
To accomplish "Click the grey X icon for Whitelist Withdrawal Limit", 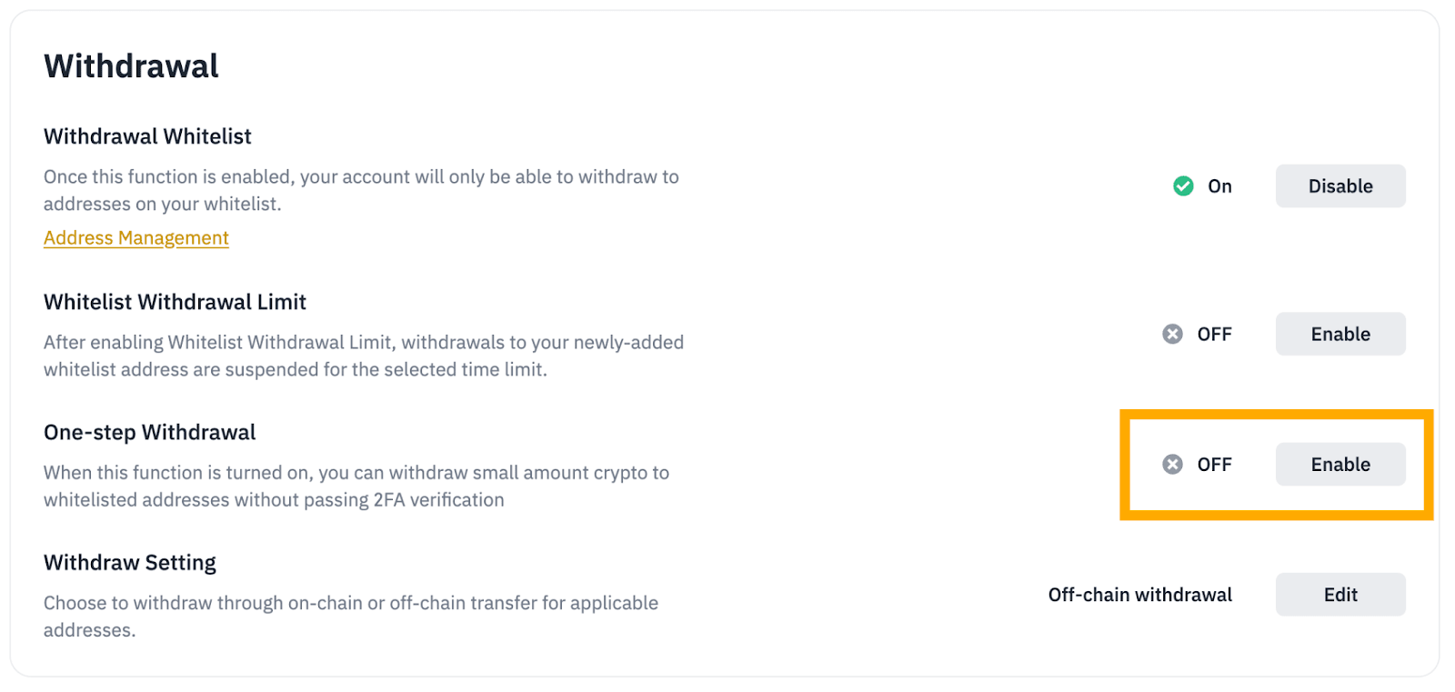I will tap(1173, 335).
